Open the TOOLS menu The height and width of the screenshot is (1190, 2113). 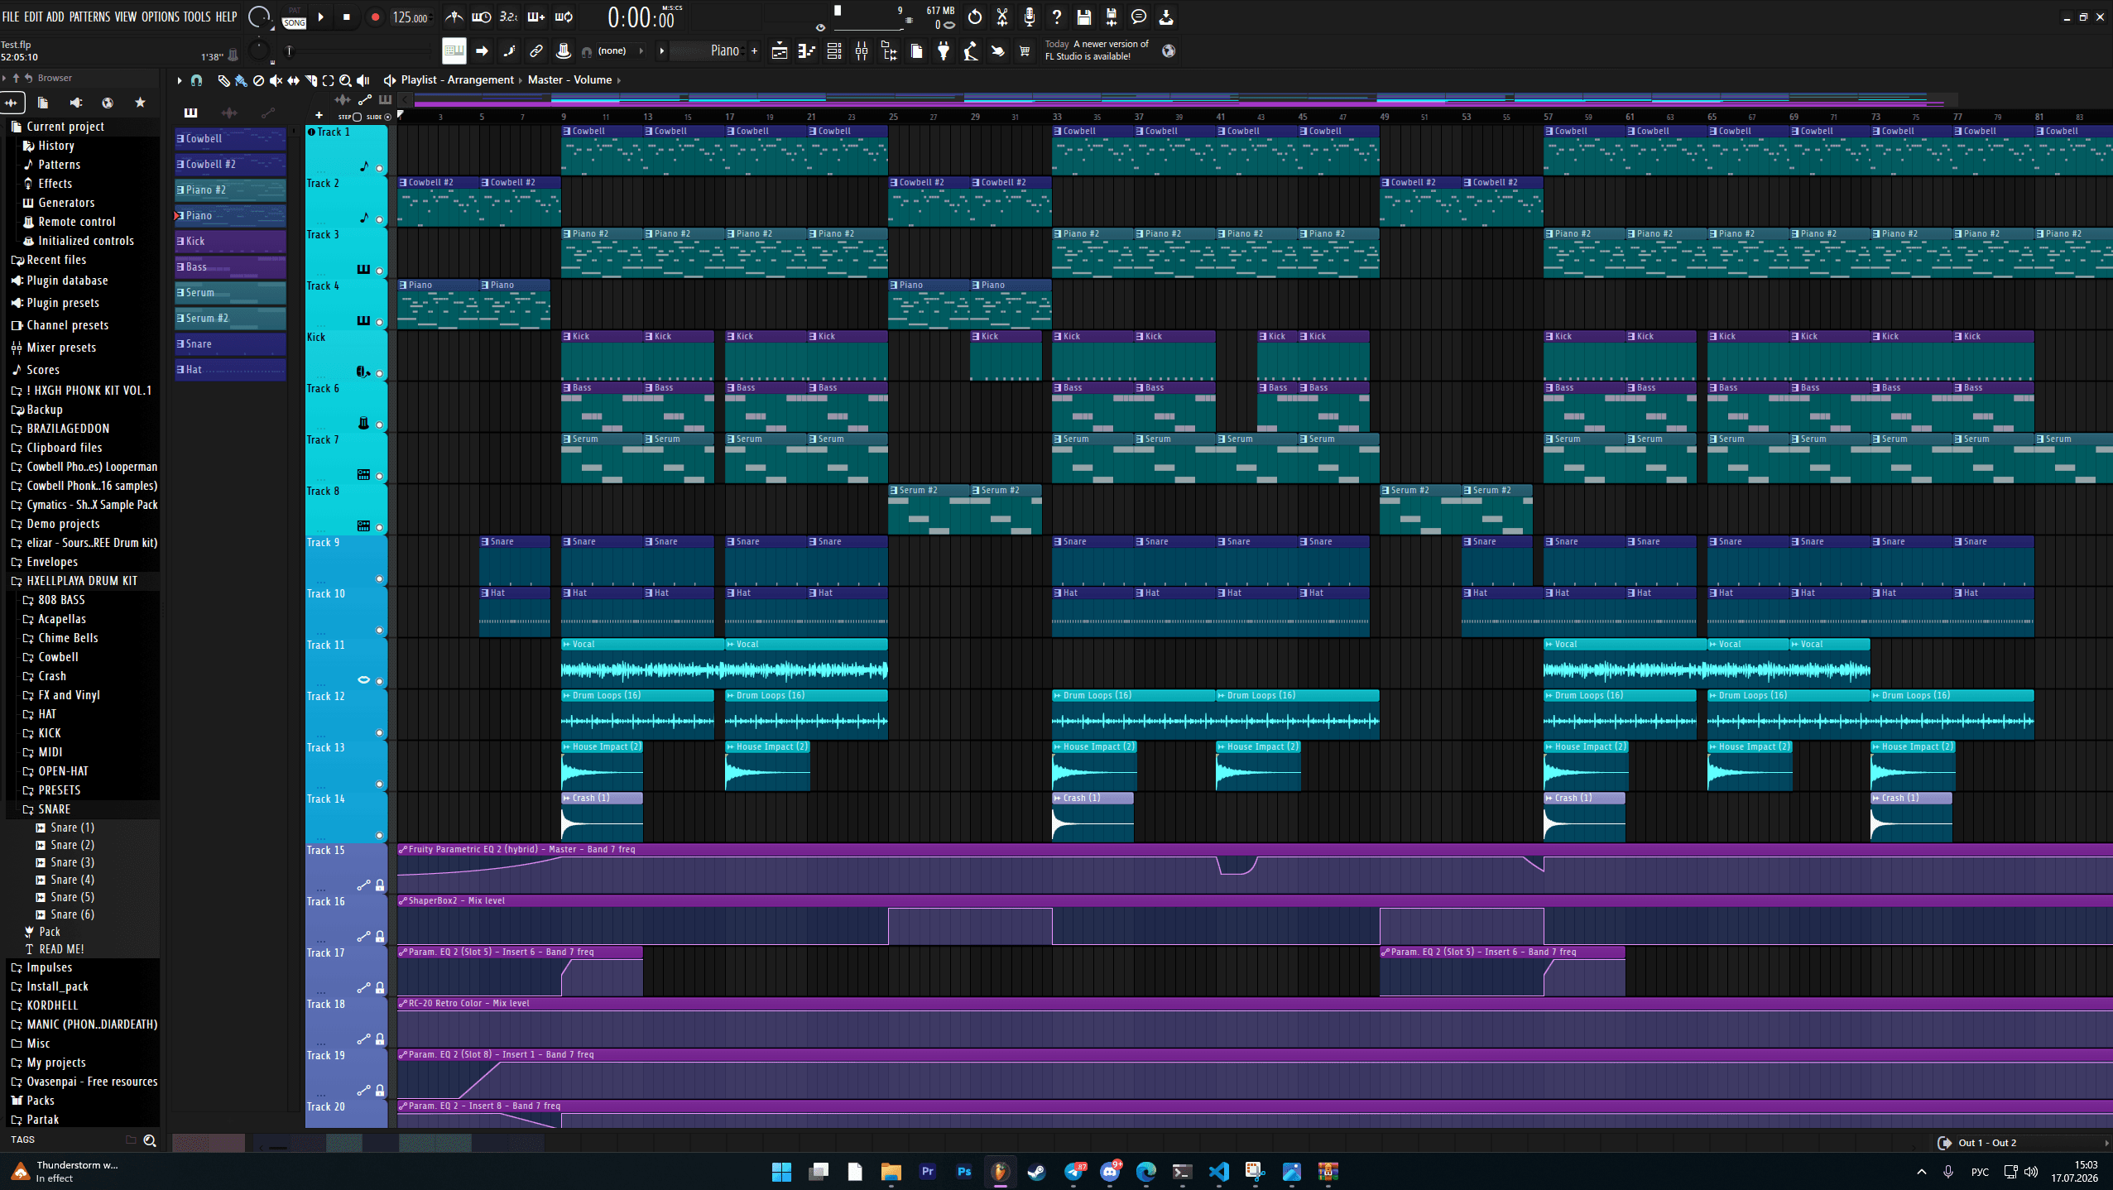point(197,17)
